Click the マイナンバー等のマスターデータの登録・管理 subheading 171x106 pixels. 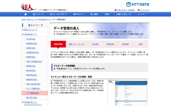coord(71,77)
